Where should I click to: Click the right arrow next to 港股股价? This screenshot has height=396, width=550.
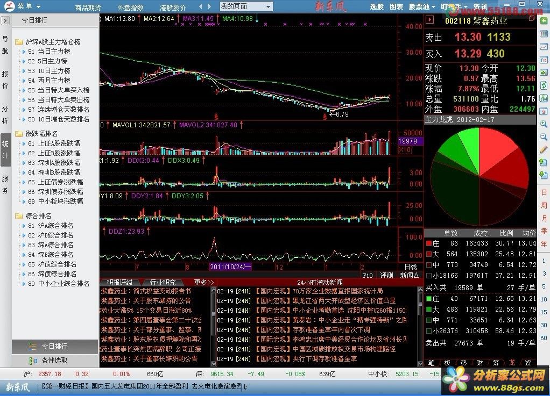click(209, 6)
